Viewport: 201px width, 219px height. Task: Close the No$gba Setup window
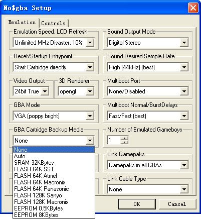point(193,8)
